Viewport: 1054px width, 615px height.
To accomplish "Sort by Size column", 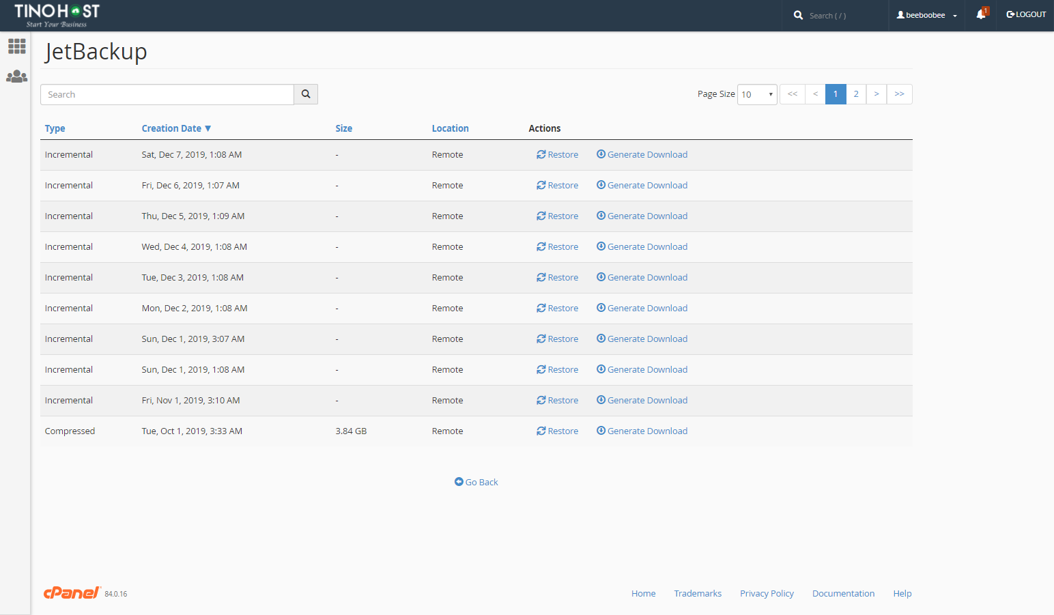I will click(343, 128).
